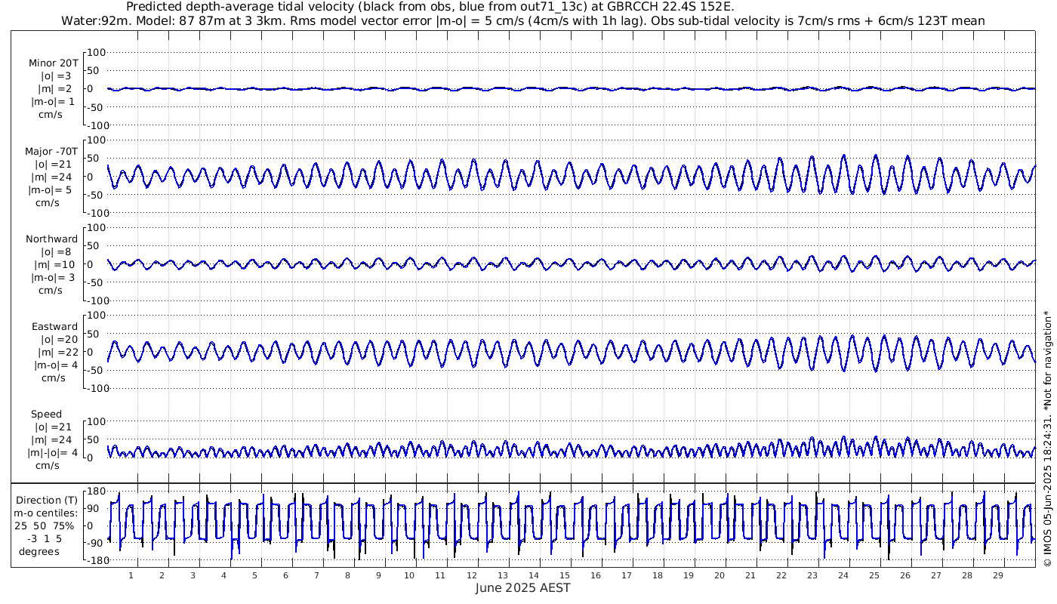Click "|m| =24" under Major -70T
This screenshot has width=1057, height=604.
coord(53,177)
